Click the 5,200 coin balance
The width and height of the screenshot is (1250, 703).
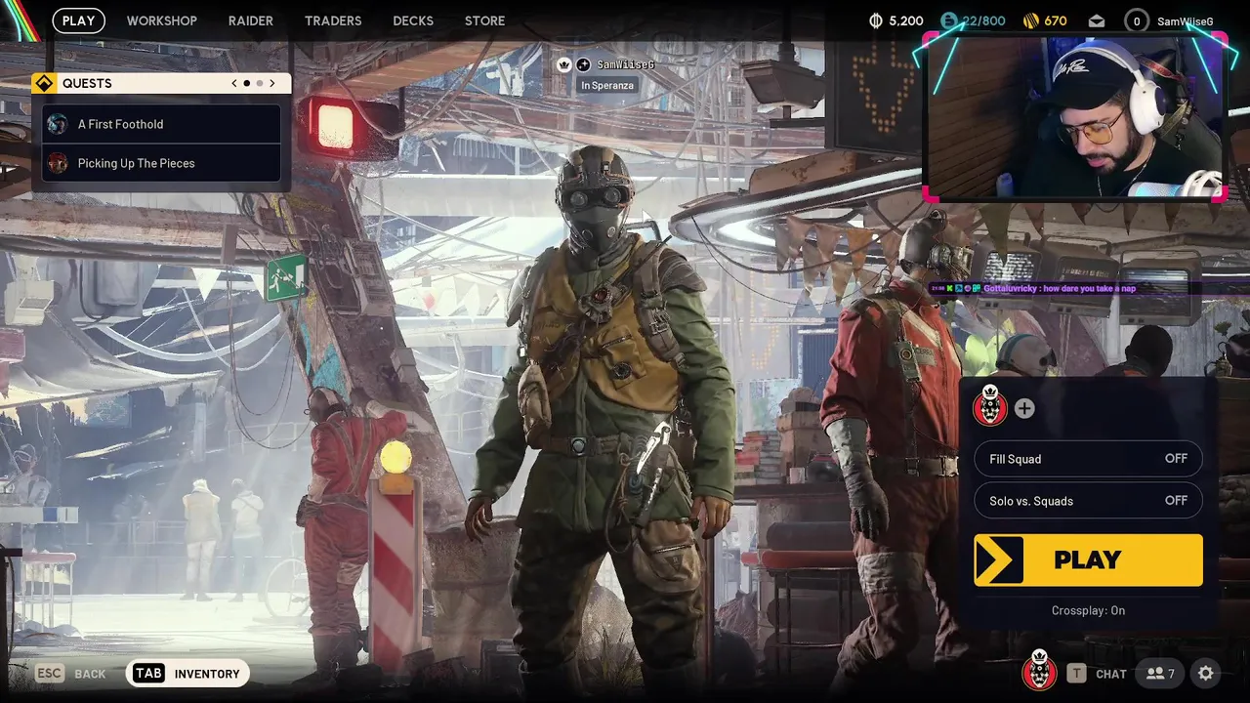906,21
